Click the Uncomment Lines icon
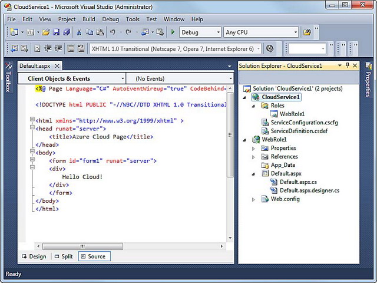This screenshot has height=283, width=377. coord(81,48)
